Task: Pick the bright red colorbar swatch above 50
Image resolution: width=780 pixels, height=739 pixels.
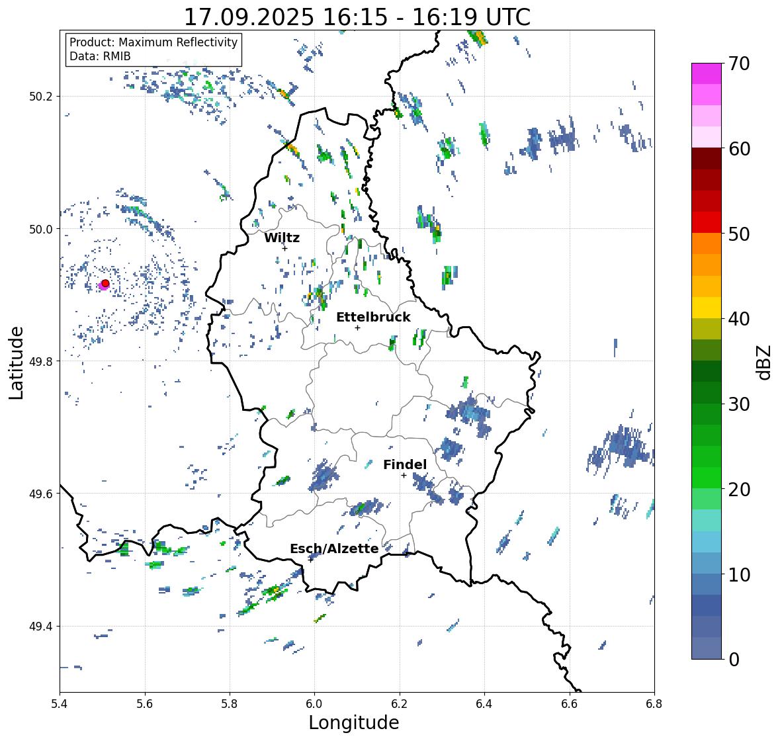Action: (x=706, y=222)
